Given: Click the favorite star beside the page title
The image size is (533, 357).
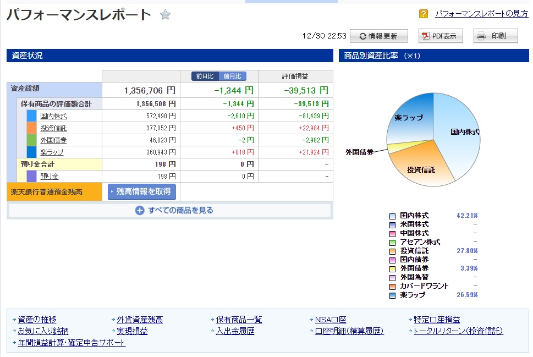Looking at the screenshot, I should point(165,15).
